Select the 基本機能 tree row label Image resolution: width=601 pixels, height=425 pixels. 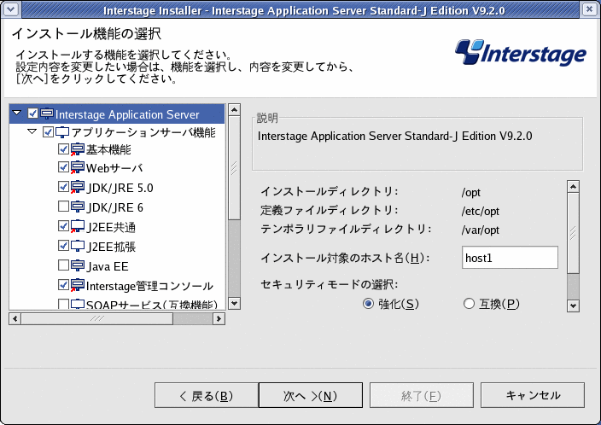tap(108, 149)
